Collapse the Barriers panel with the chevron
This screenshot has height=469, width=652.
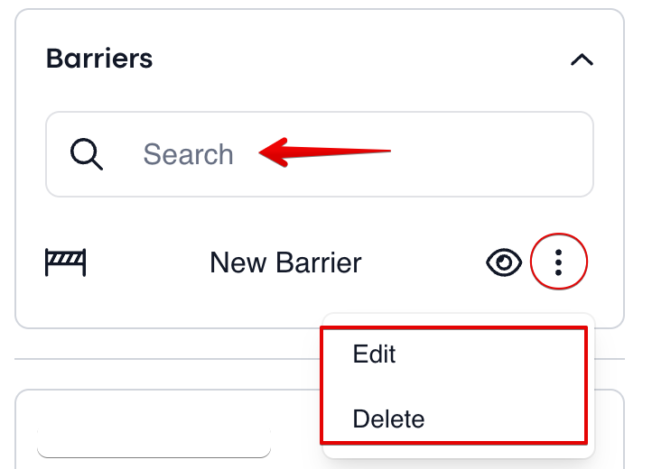(x=582, y=60)
